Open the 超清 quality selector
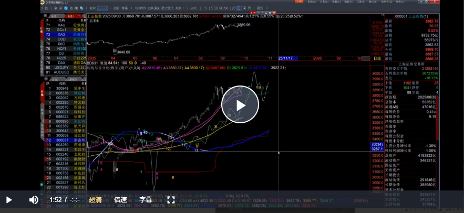This screenshot has height=213, width=464. pyautogui.click(x=95, y=200)
